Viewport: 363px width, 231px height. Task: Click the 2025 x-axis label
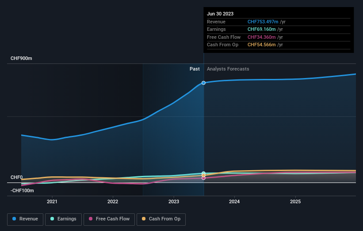coord(295,201)
